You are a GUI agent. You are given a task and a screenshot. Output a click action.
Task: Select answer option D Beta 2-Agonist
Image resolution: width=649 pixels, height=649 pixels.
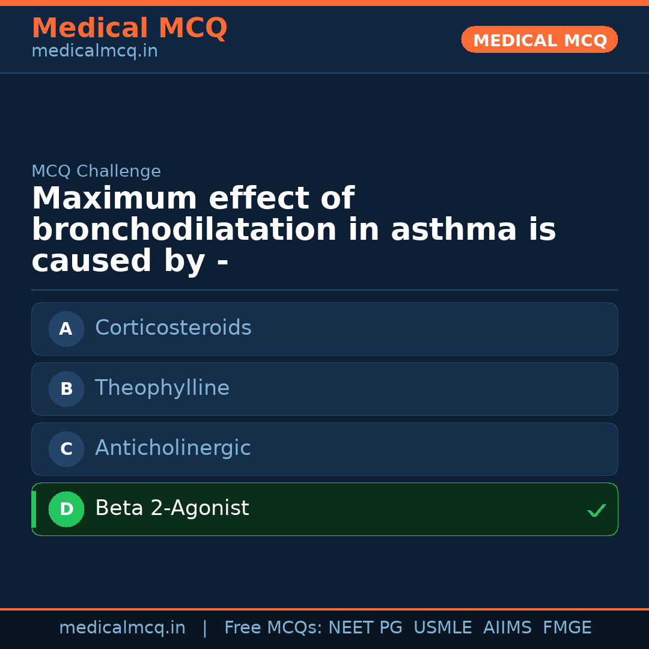[324, 509]
